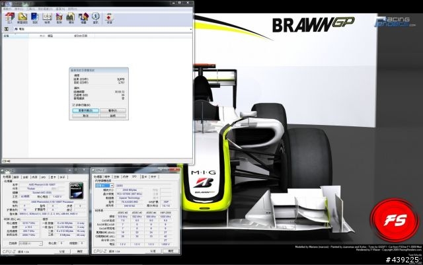Open the Favorites menu in WinRAR
Screen dimensions: 423x265
coord(44,9)
